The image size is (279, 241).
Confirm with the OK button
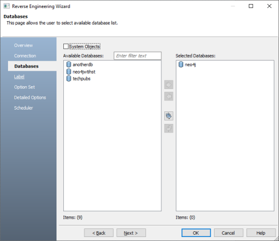point(196,233)
